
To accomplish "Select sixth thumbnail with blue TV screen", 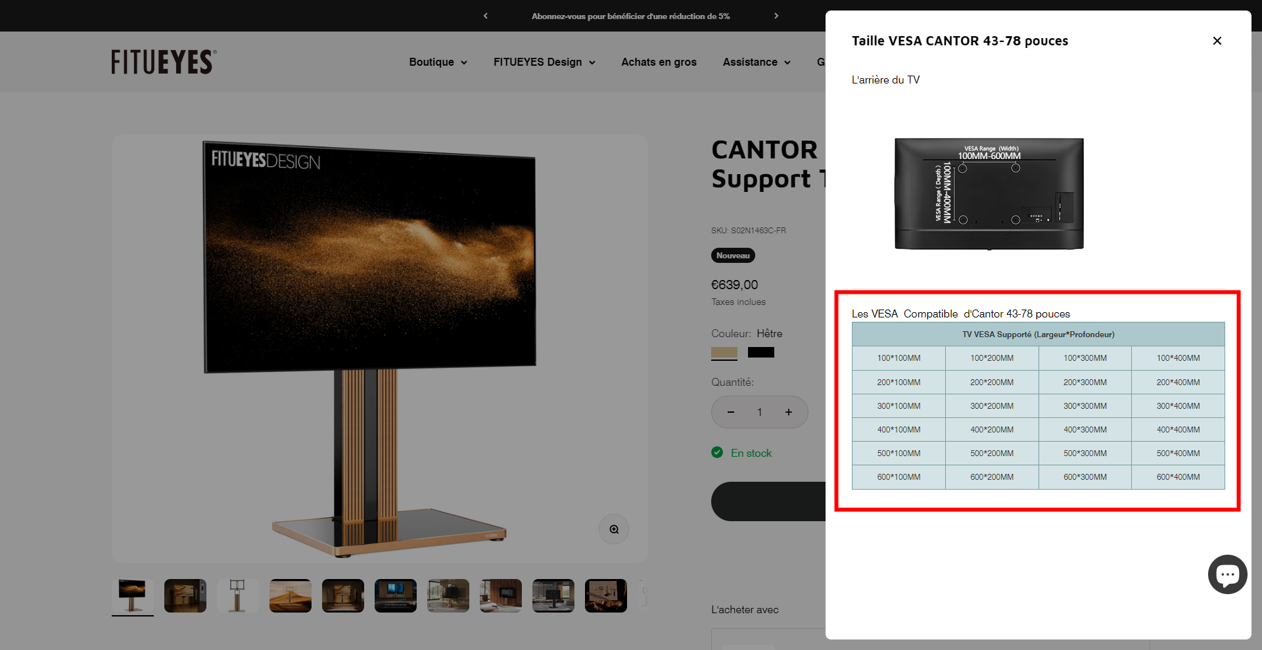I will 396,595.
